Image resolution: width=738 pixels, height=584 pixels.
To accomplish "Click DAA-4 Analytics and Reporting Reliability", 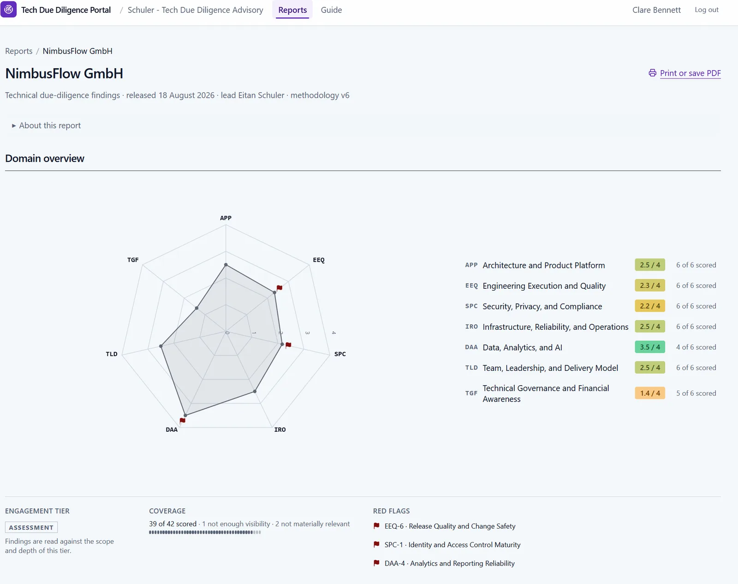I will (450, 563).
